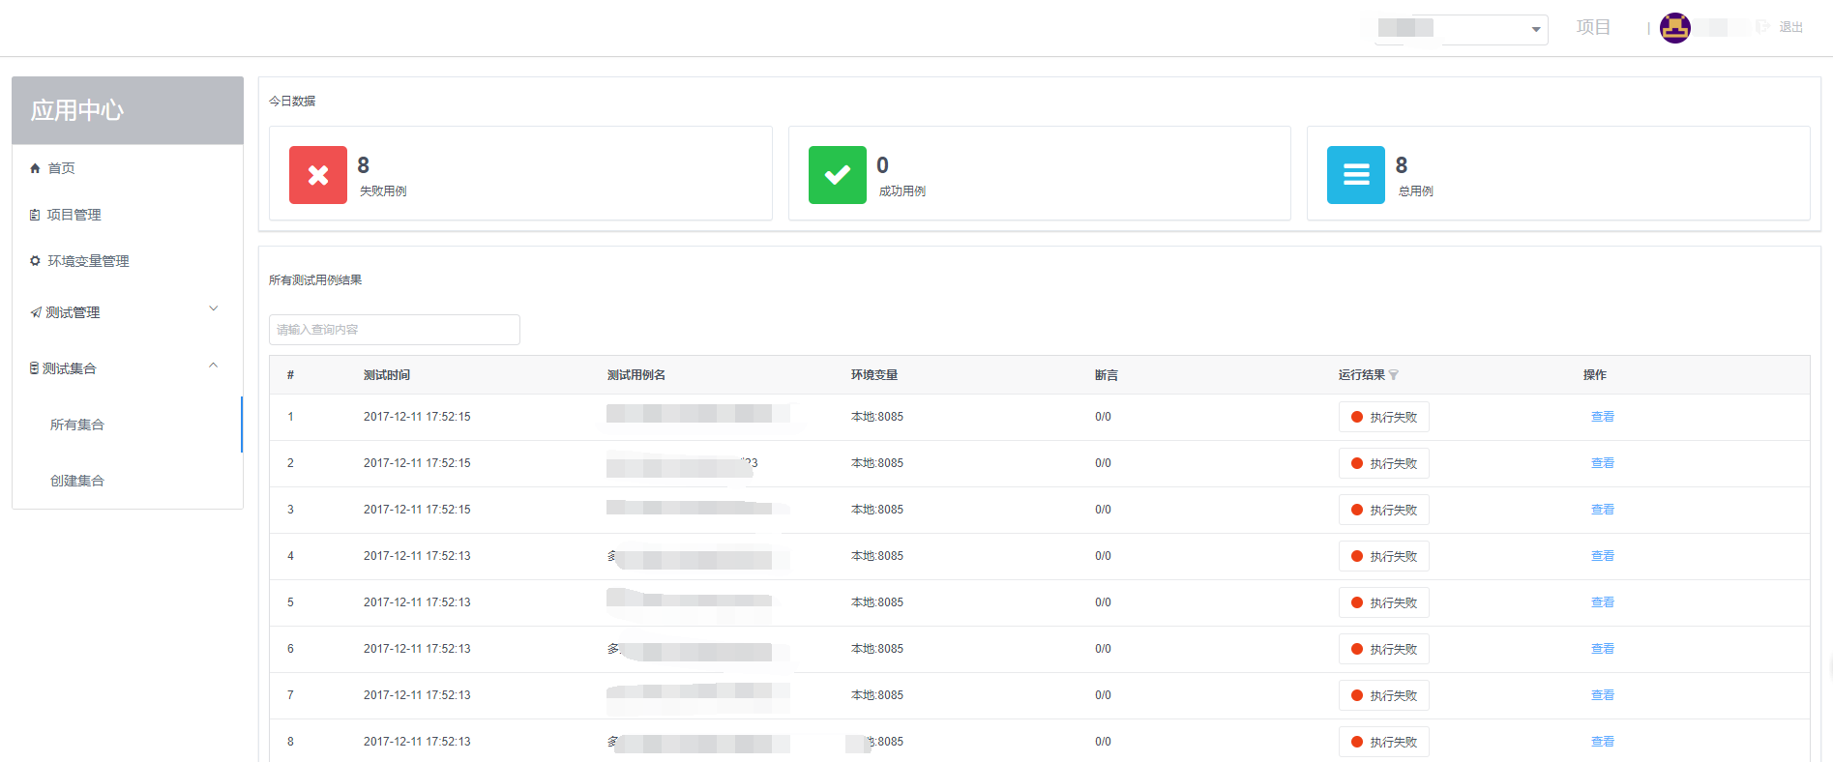Image resolution: width=1833 pixels, height=762 pixels.
Task: Click 执行失败 status tag in row 3
Action: pos(1383,510)
